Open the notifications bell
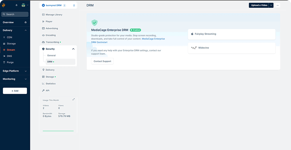The width and height of the screenshot is (291, 150). [x=17, y=5]
